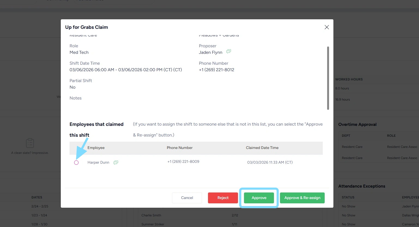Approve the shift claim
Viewport: 419px width, 227px height.
tap(259, 198)
